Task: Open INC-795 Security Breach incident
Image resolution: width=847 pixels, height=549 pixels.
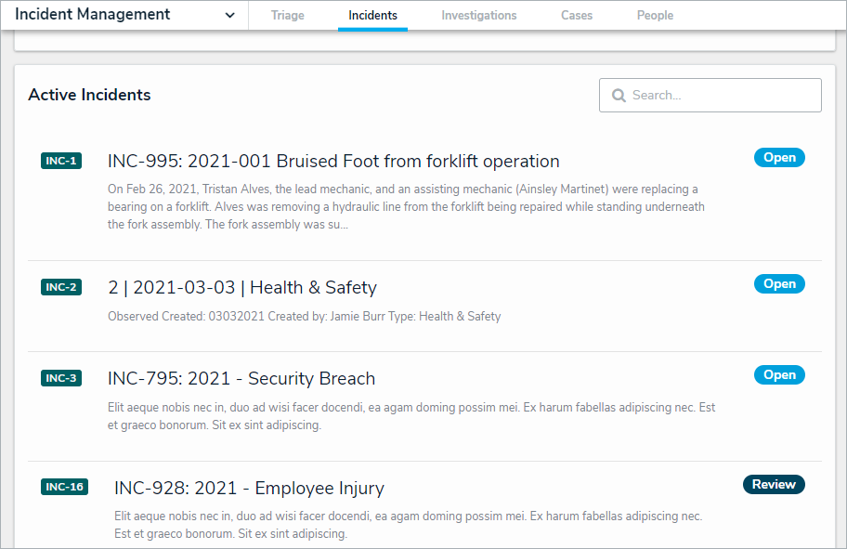Action: [241, 378]
